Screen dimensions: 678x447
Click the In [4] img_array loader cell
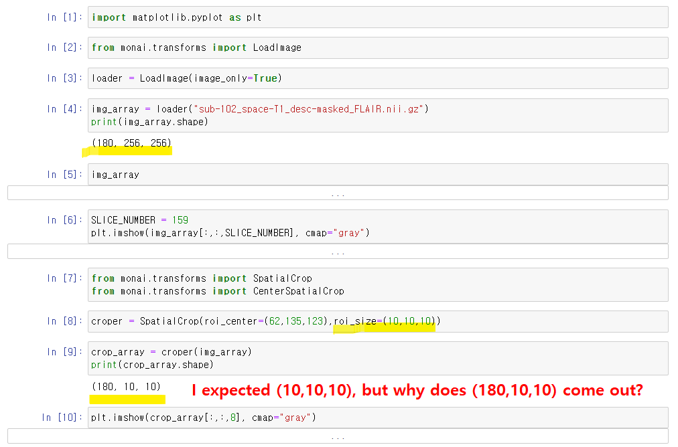point(378,115)
